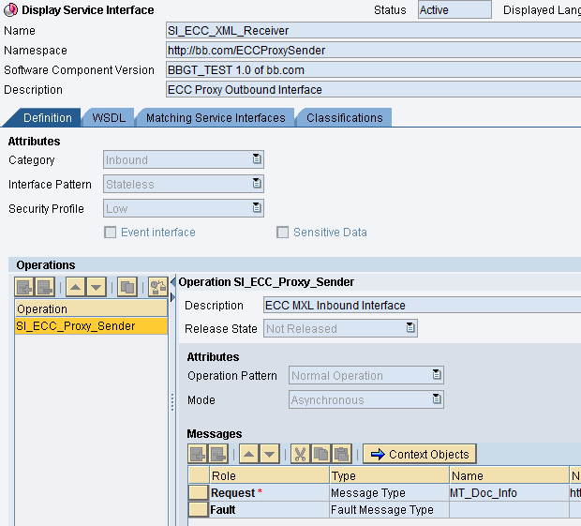Open the Matching Service Interfaces tab
The width and height of the screenshot is (581, 526).
coord(216,118)
